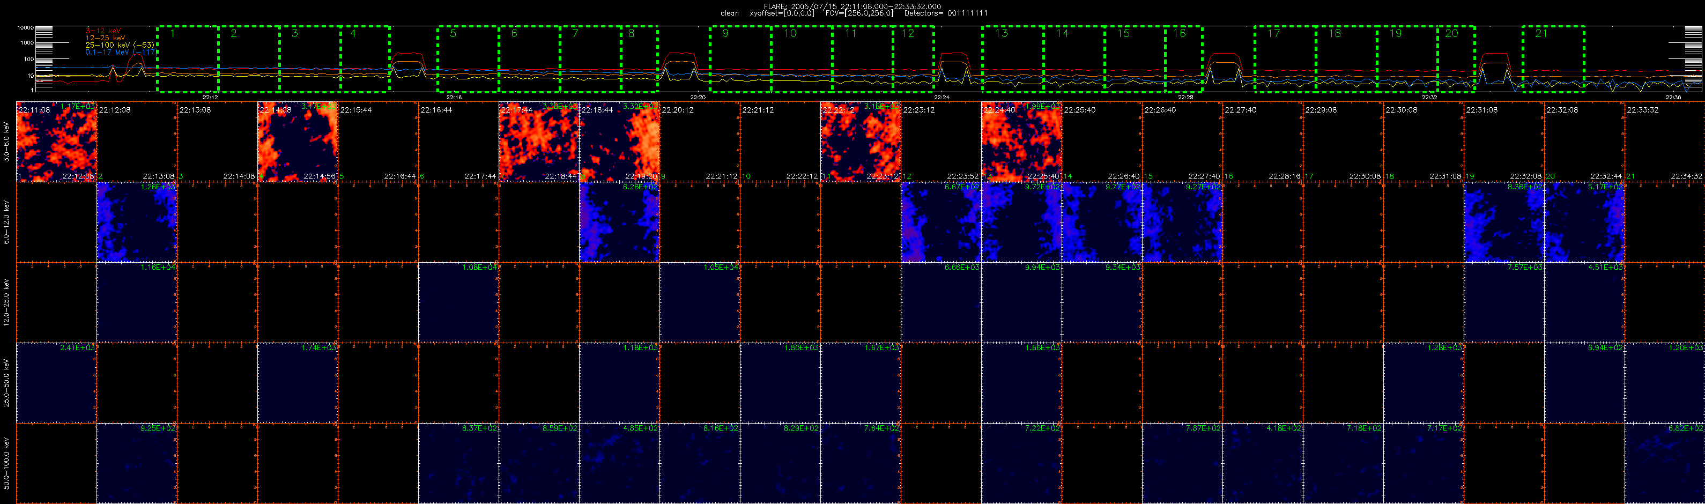Select interval 16 label in the light curve
1705x504 pixels.
1180,33
